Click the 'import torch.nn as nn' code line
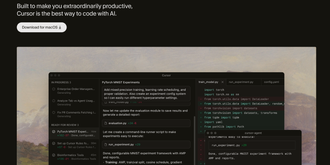Screen dimensions: 330x165 [x=222, y=94]
